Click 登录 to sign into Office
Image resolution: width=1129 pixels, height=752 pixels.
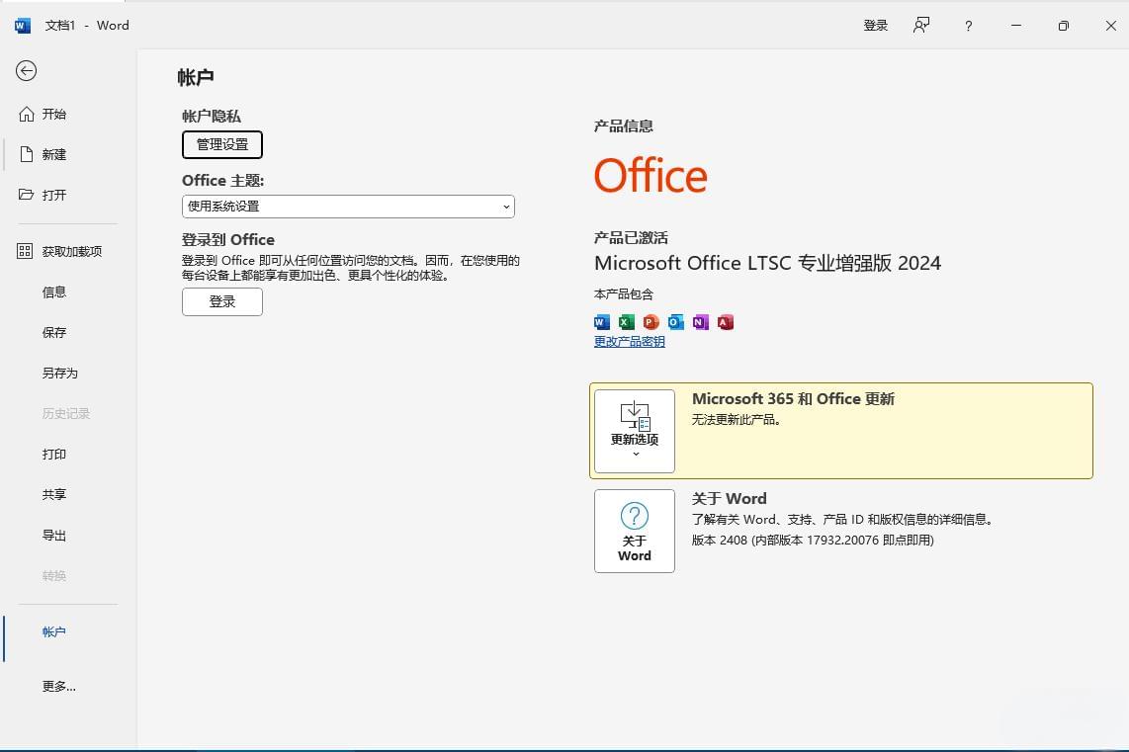click(221, 302)
